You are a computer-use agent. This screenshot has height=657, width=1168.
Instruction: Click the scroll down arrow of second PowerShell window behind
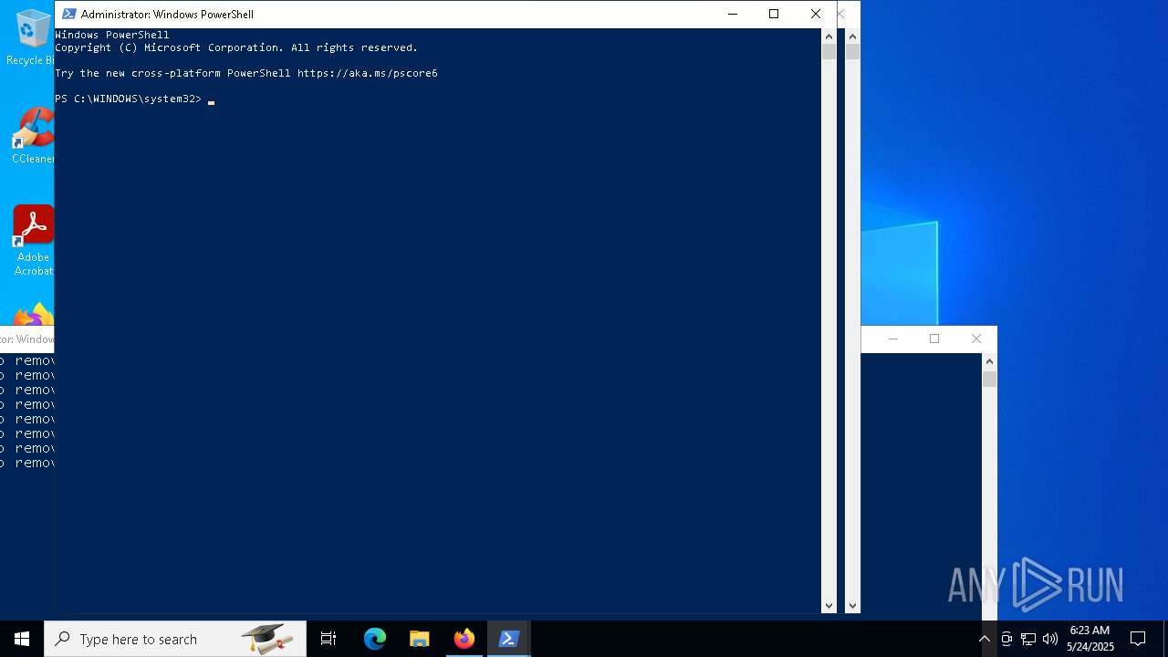(x=852, y=605)
